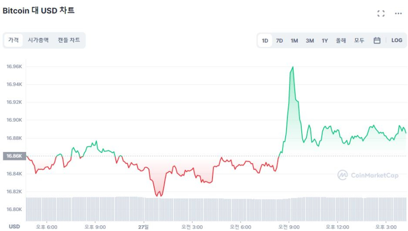Viewport: 408px width, 231px height.
Task: Select the 가격 price tab
Action: (x=13, y=40)
